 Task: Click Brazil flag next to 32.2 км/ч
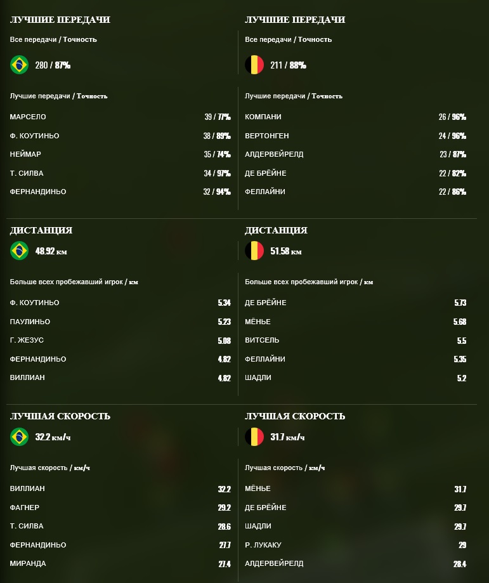[19, 436]
